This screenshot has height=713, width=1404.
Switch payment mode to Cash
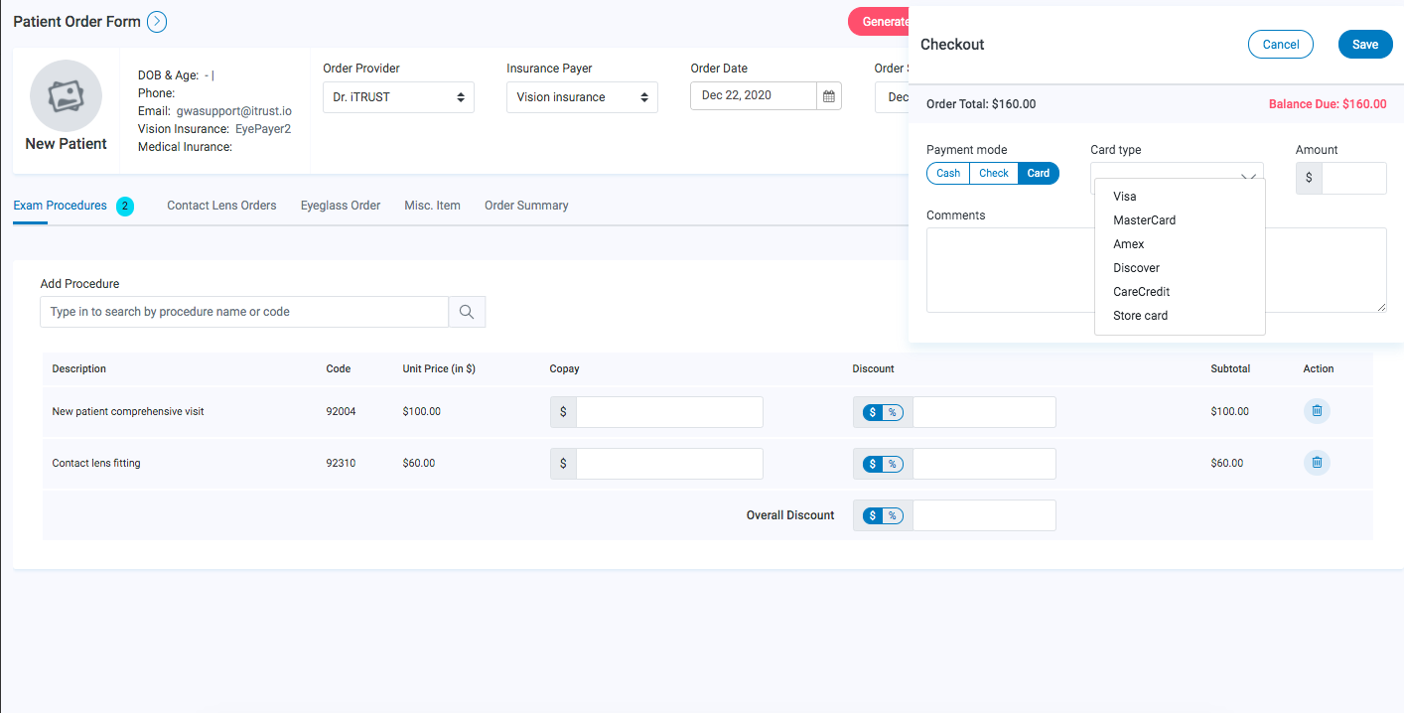tap(946, 172)
